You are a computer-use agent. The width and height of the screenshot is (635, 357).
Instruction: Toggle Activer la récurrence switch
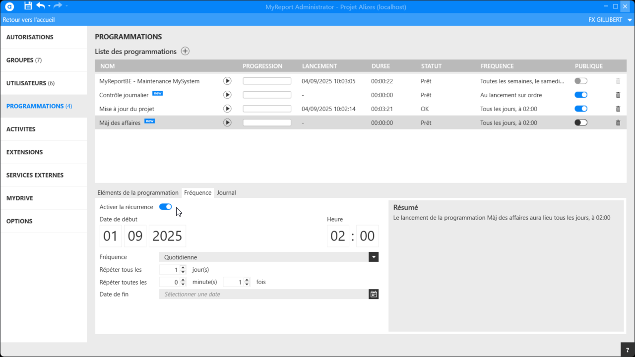[x=165, y=207]
